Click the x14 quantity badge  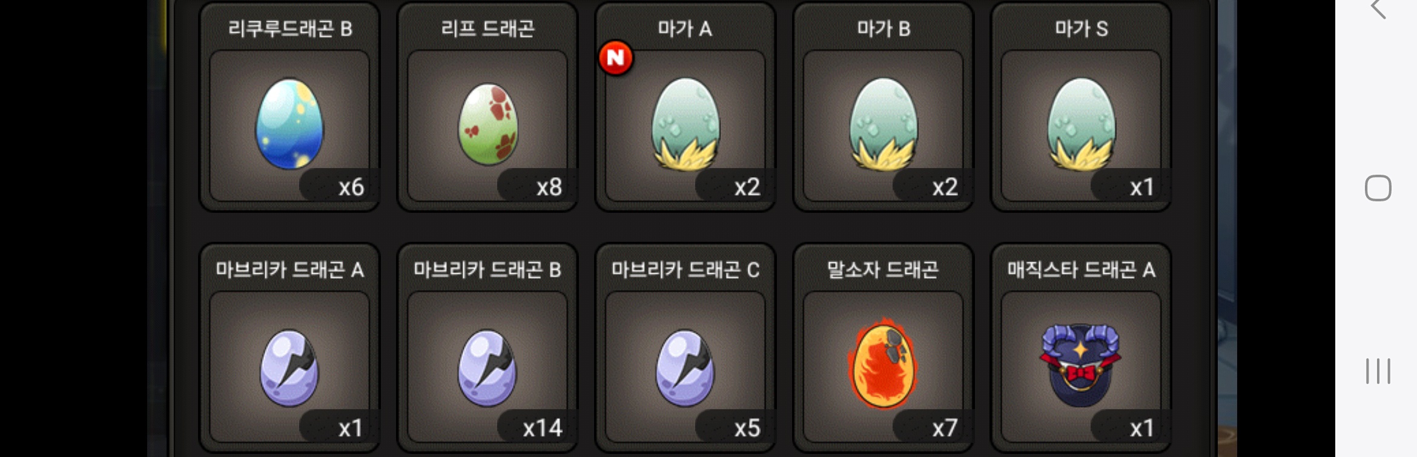(543, 428)
